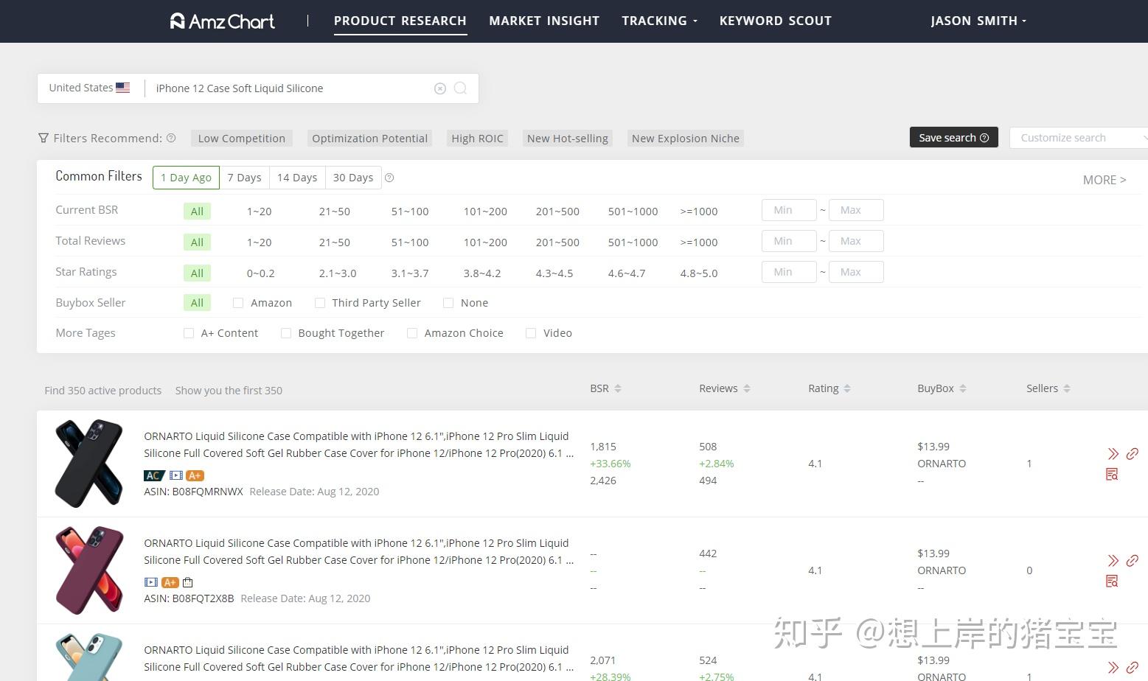Sort by Rating column arrows
Image resolution: width=1148 pixels, height=681 pixels.
point(847,388)
